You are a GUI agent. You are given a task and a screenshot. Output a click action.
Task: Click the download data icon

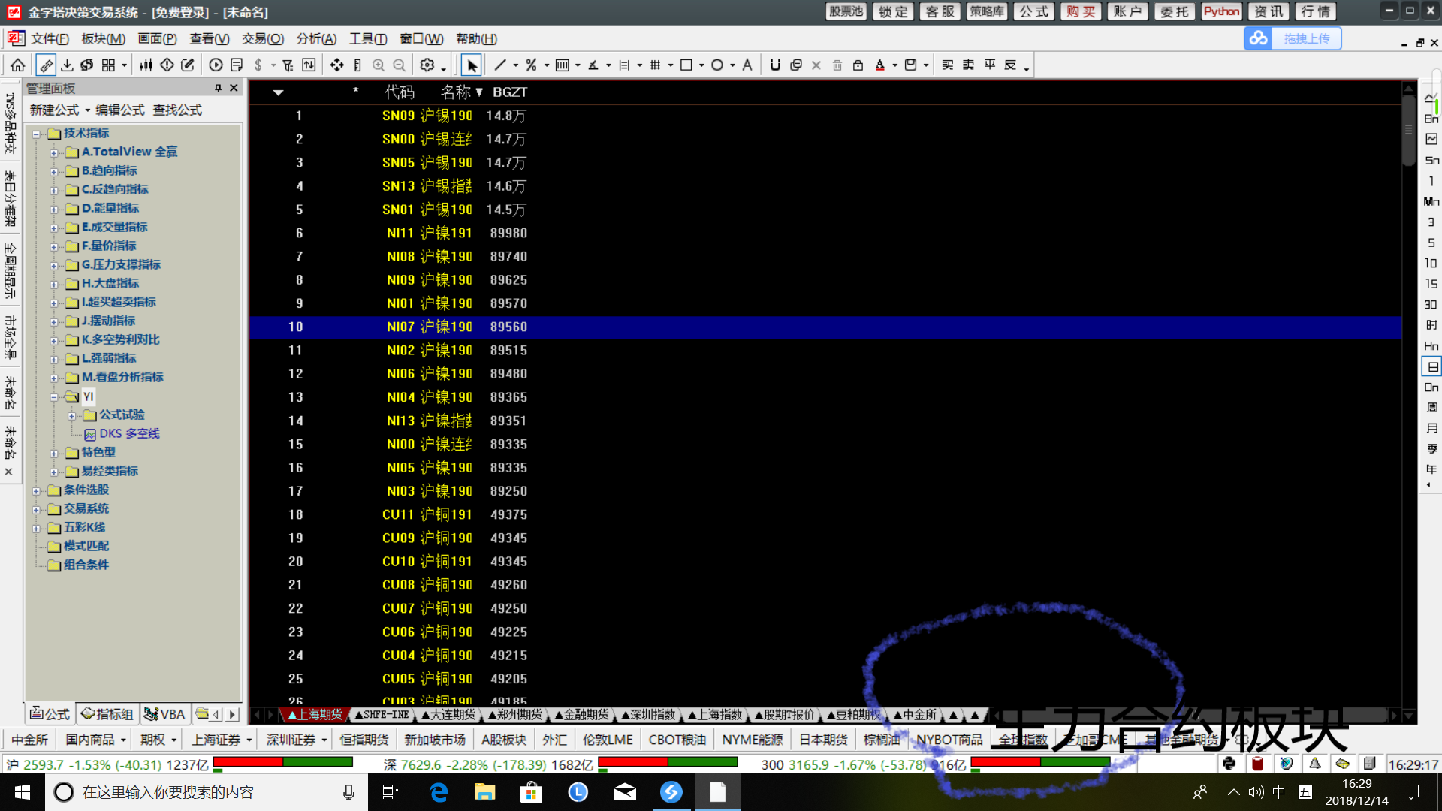pyautogui.click(x=67, y=65)
